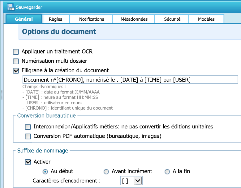Enable Appliquer un traitement OCR checkbox
The height and width of the screenshot is (188, 241).
[x=16, y=52]
